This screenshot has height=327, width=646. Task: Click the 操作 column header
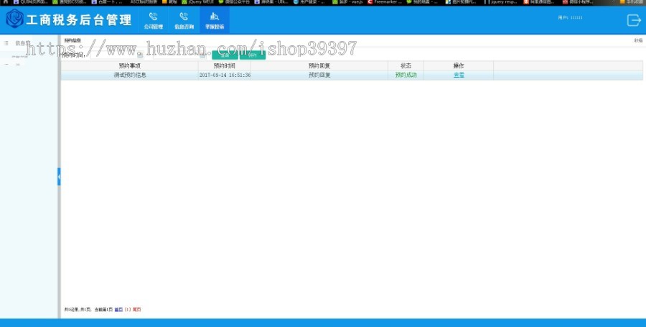(459, 65)
